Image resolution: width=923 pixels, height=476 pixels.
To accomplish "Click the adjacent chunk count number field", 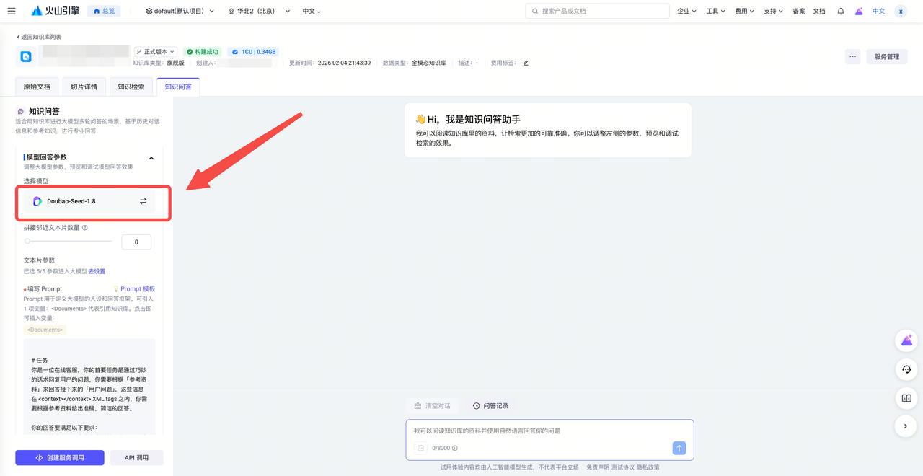I will (136, 242).
